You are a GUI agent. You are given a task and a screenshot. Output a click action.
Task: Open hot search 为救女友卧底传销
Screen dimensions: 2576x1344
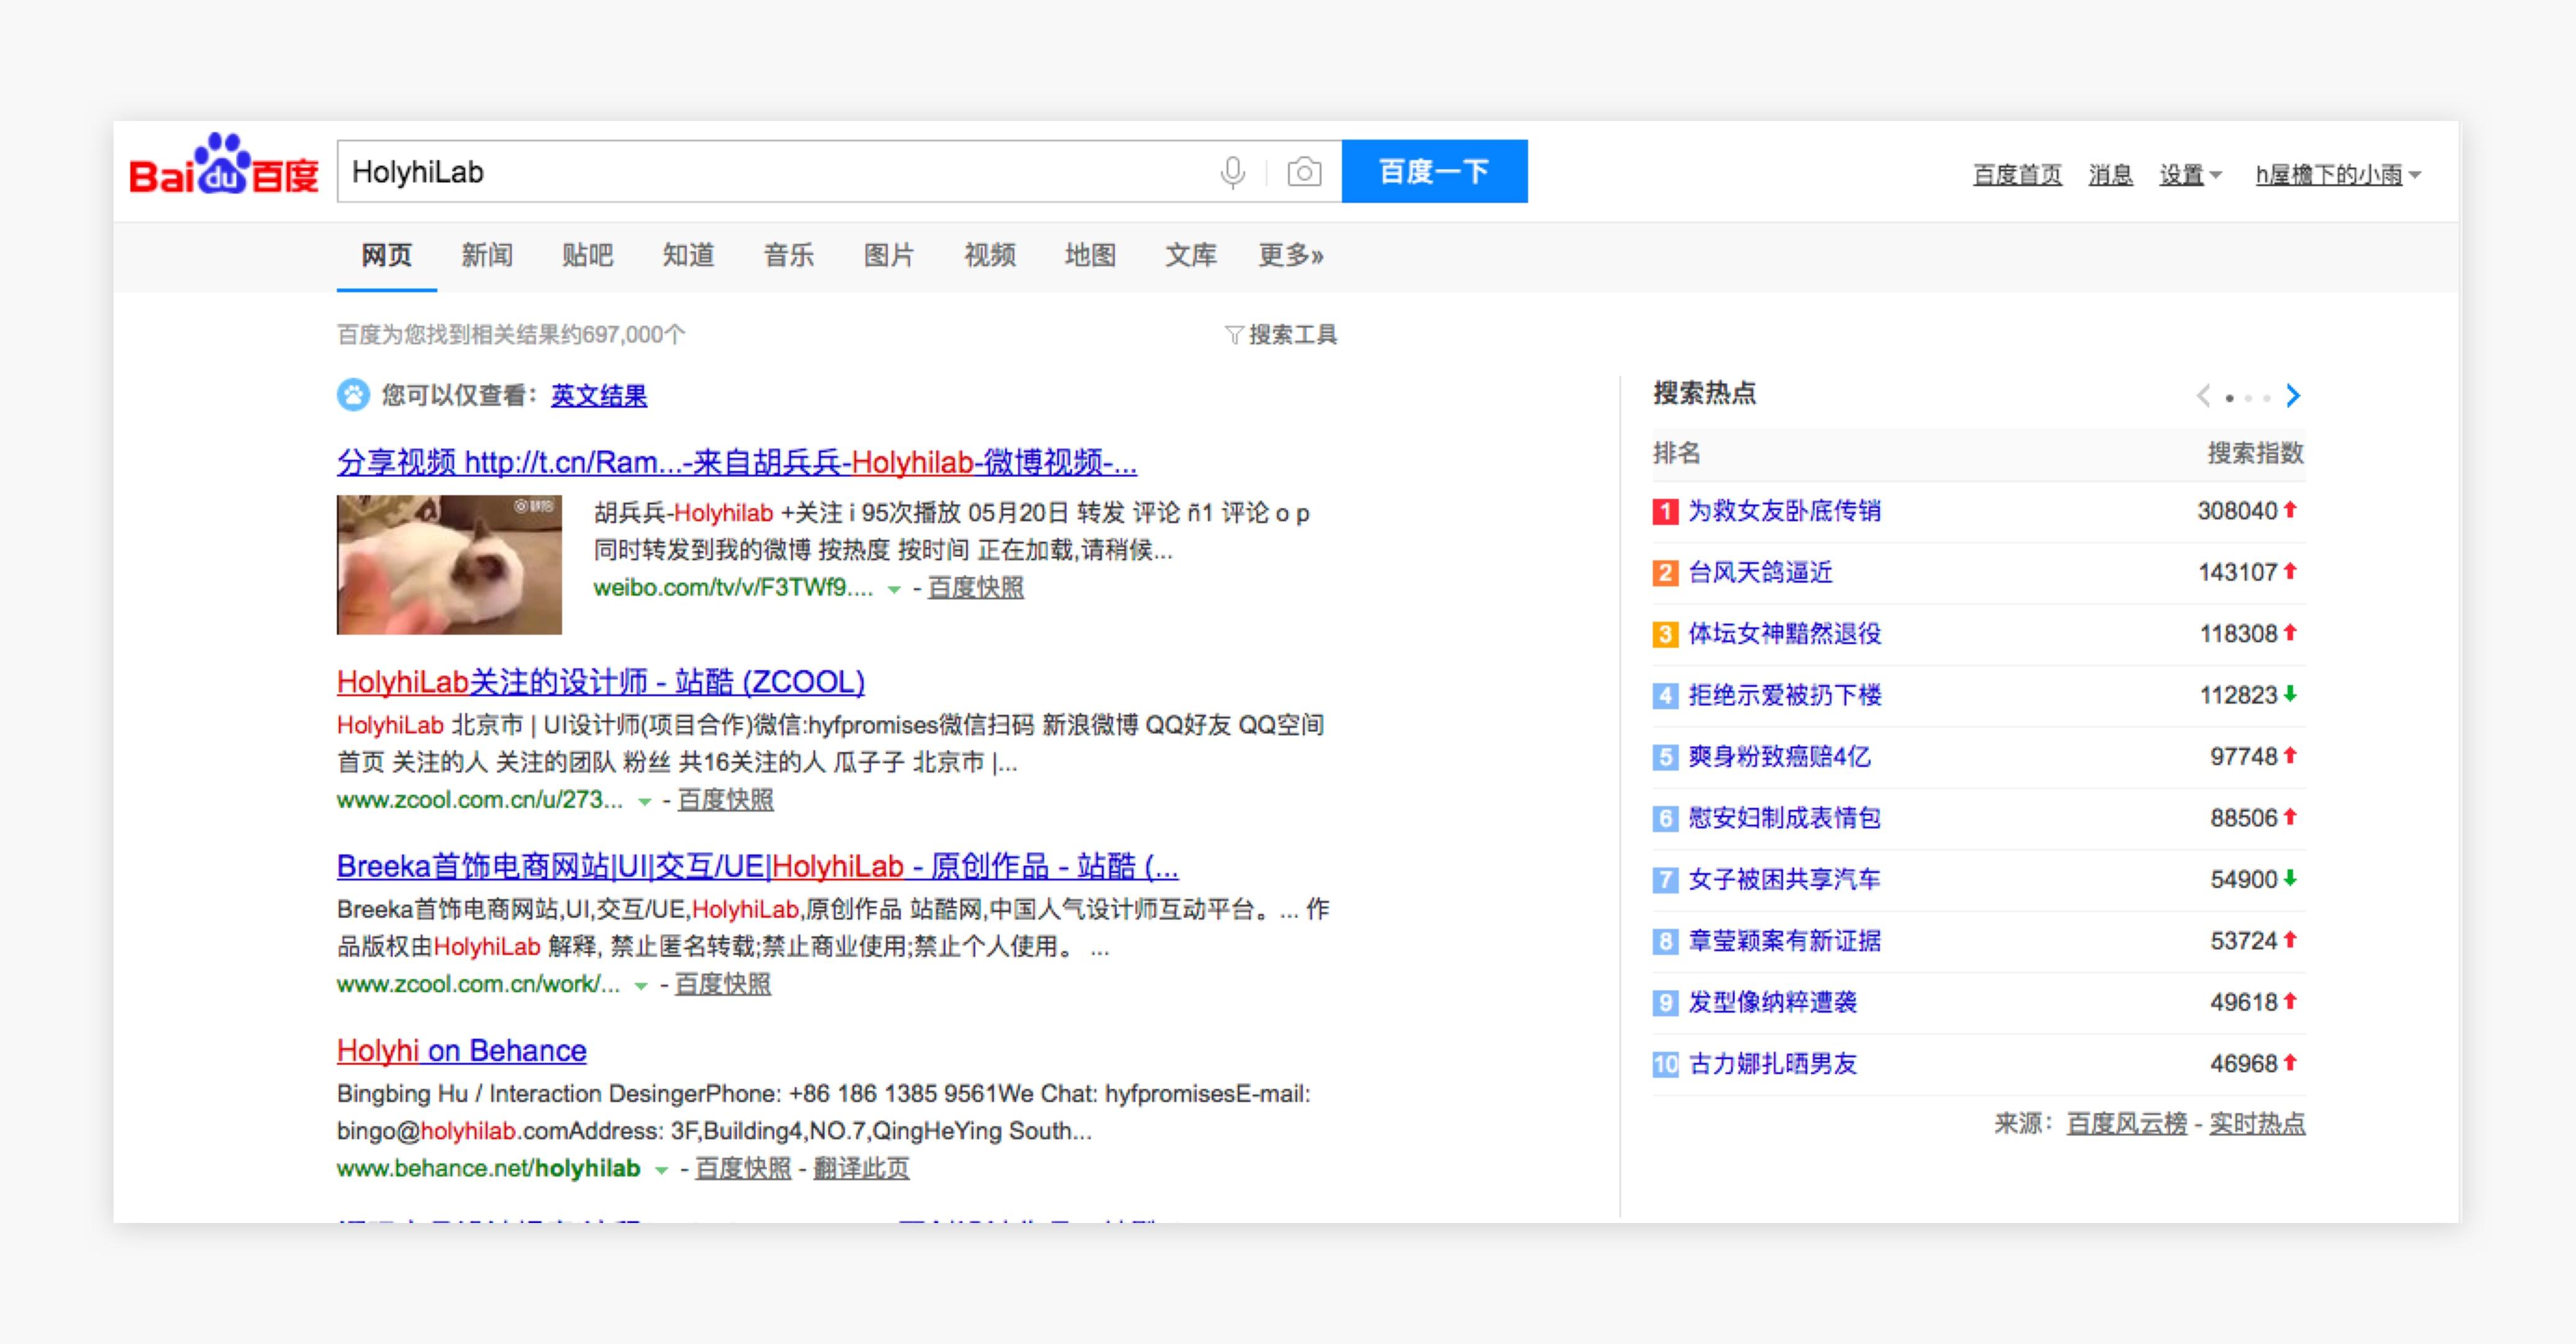[x=1784, y=511]
